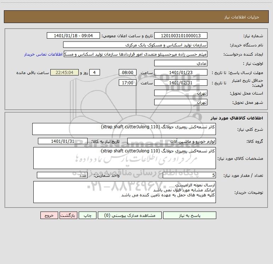Click the پاسخ به نیاز button
273x264 pixels.
click(190, 215)
